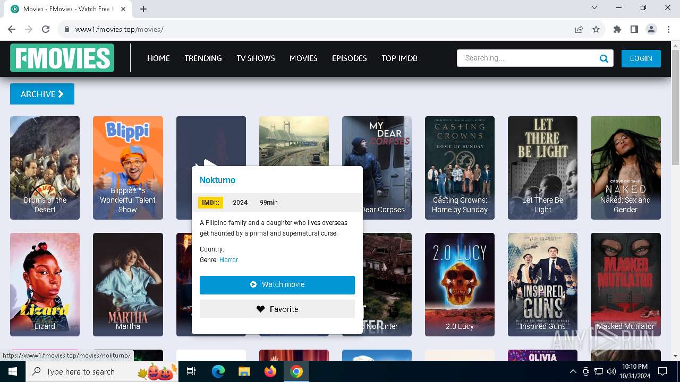Launch Firefox from taskbar
The width and height of the screenshot is (680, 382).
270,371
